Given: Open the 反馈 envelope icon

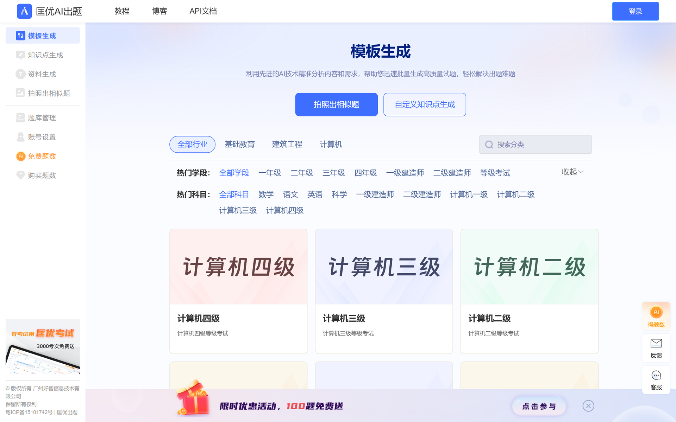Looking at the screenshot, I should [x=656, y=343].
